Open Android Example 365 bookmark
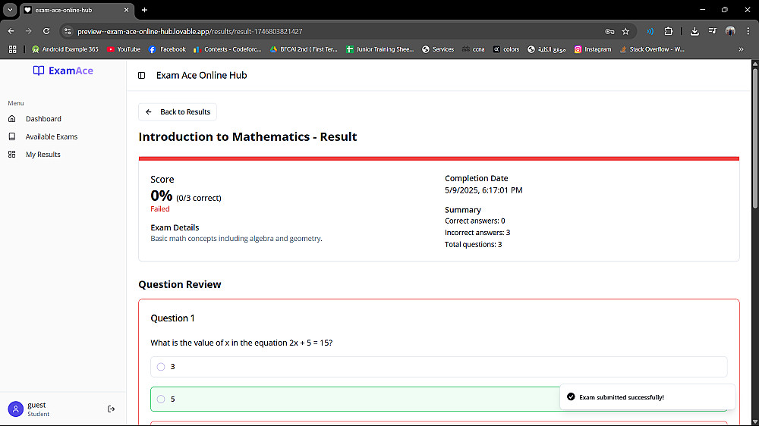The height and width of the screenshot is (426, 759). pos(65,49)
